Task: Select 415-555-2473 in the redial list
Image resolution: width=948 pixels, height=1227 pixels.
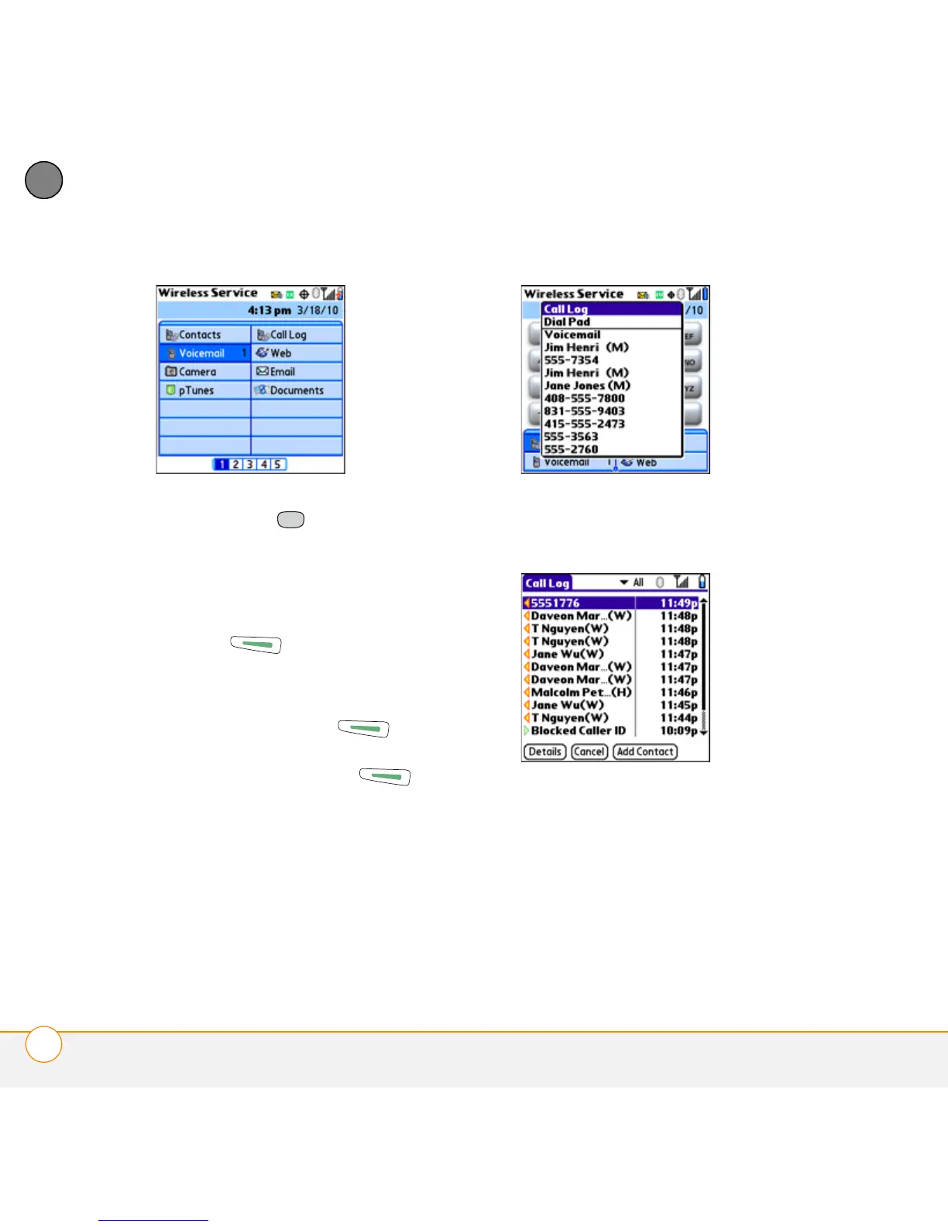Action: 611,424
